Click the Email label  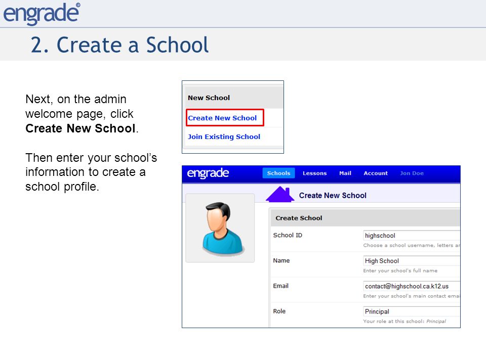click(280, 286)
